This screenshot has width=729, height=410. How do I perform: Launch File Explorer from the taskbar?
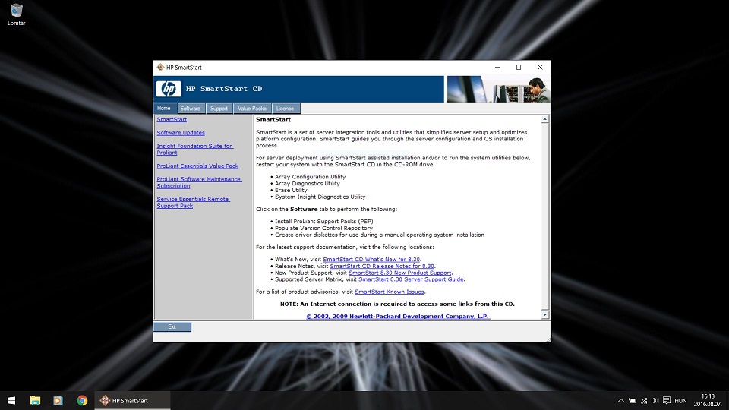coord(35,400)
